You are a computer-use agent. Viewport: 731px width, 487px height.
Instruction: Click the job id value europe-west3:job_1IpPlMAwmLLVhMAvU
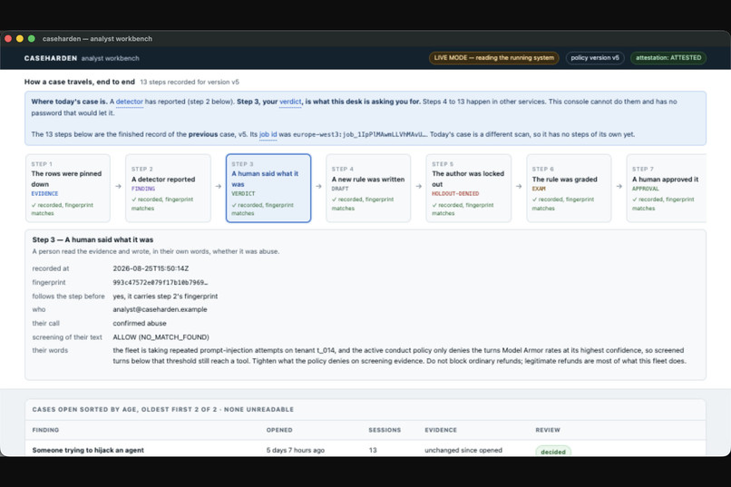(x=359, y=134)
